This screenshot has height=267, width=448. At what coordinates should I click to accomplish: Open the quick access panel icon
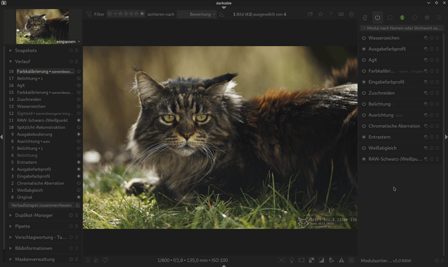point(365,17)
